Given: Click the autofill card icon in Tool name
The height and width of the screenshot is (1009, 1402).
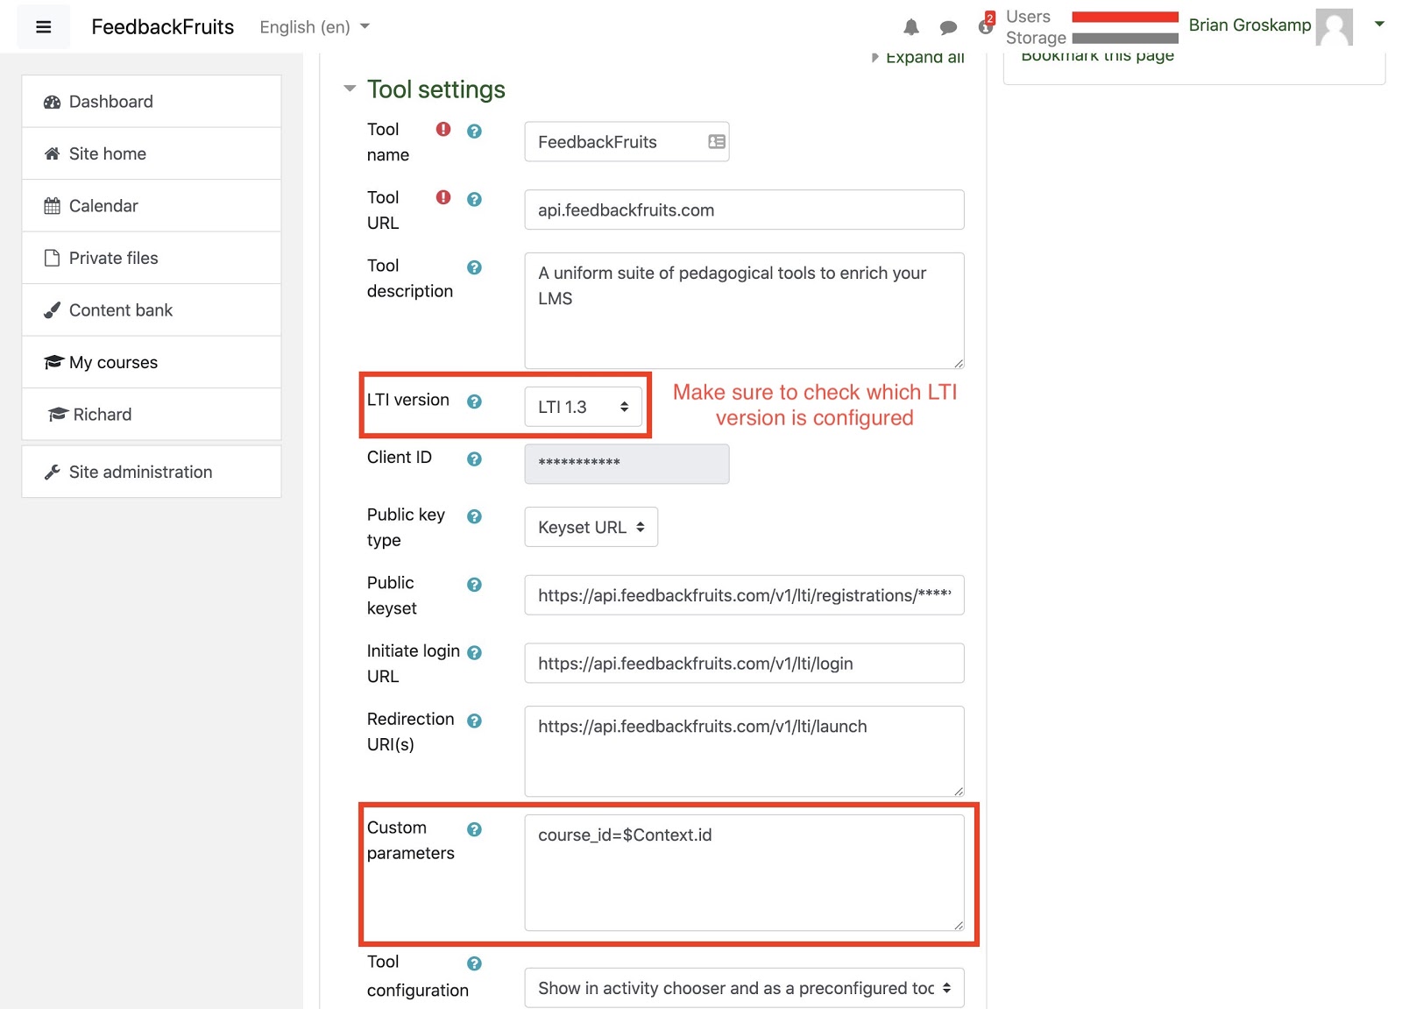Looking at the screenshot, I should pos(717,142).
